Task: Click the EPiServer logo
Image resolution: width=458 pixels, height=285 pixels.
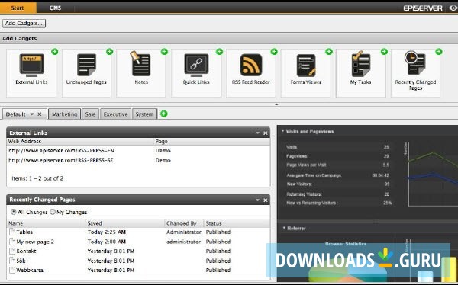Action: (423, 8)
